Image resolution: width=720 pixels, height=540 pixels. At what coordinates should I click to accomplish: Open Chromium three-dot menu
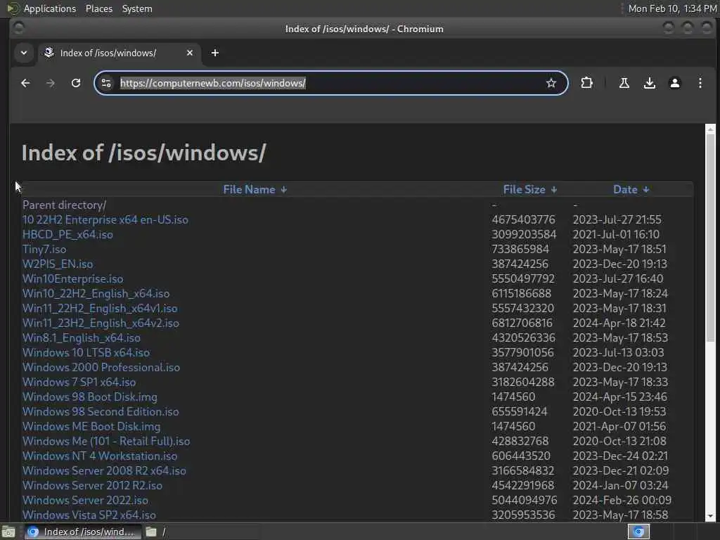pyautogui.click(x=700, y=83)
